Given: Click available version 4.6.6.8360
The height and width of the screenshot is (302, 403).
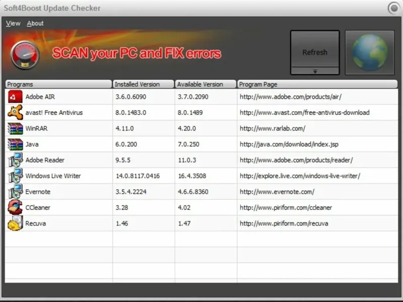Looking at the screenshot, I should click(193, 192).
